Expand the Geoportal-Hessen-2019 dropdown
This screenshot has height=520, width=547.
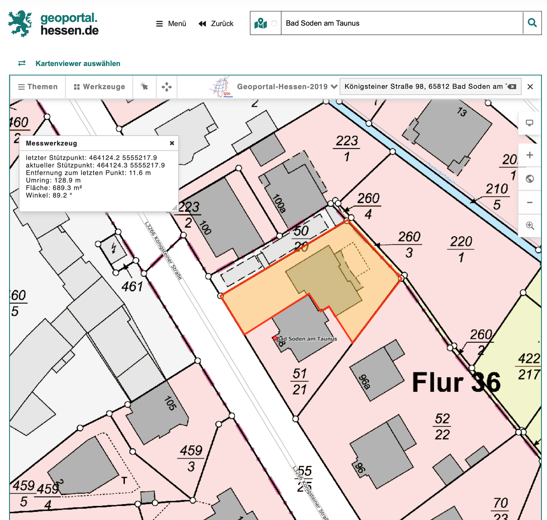(287, 87)
